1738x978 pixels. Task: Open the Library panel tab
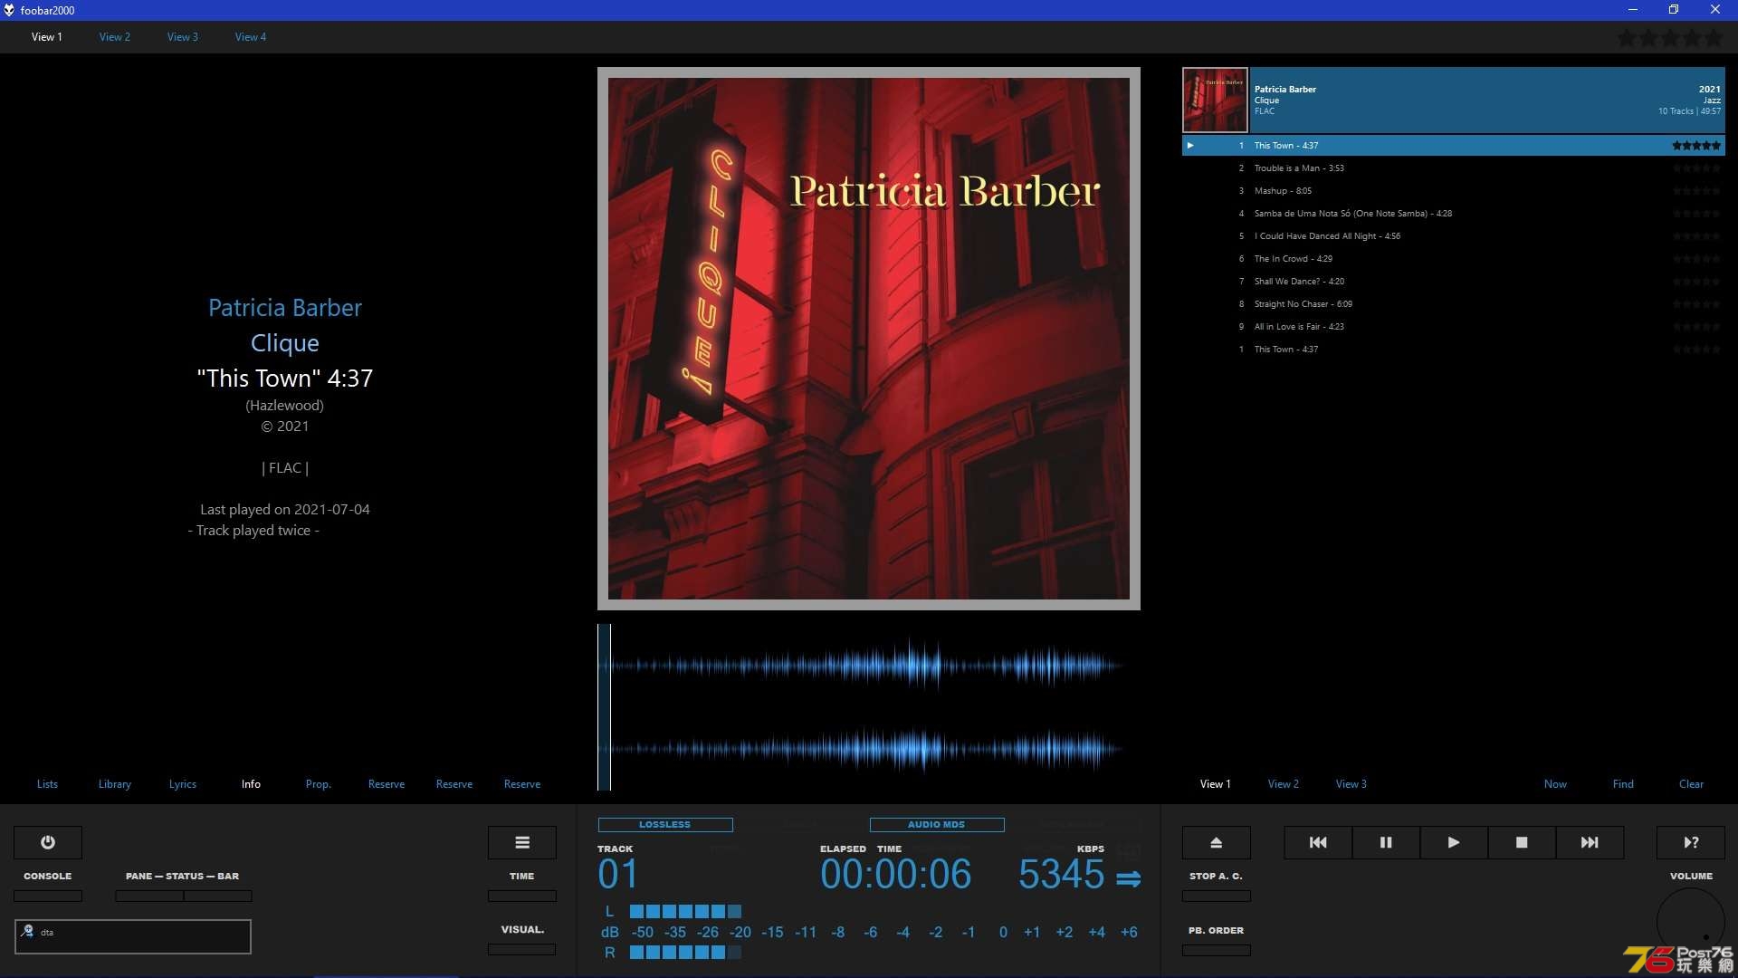coord(115,784)
